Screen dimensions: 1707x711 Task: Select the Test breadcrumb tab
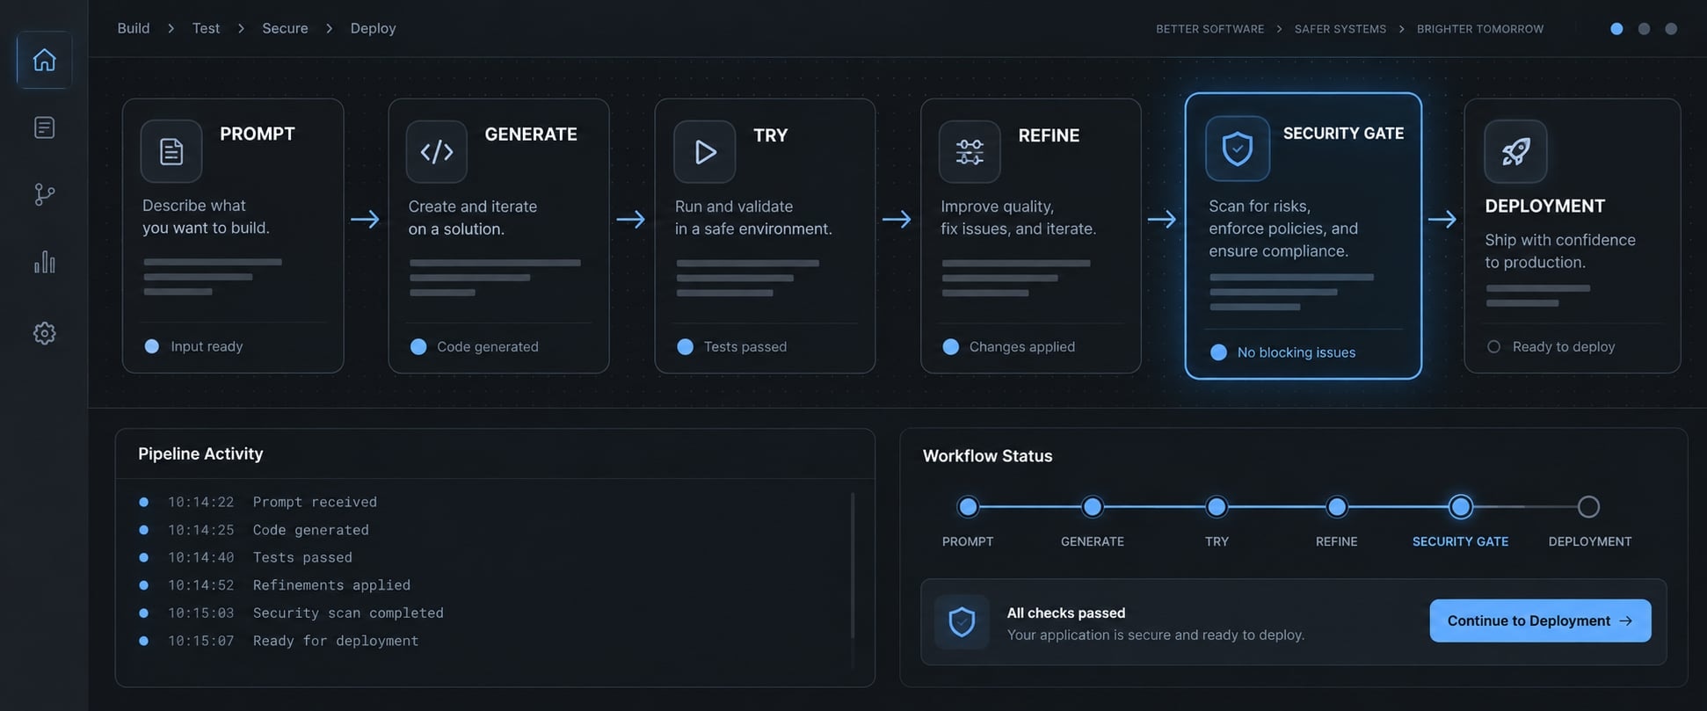206,28
